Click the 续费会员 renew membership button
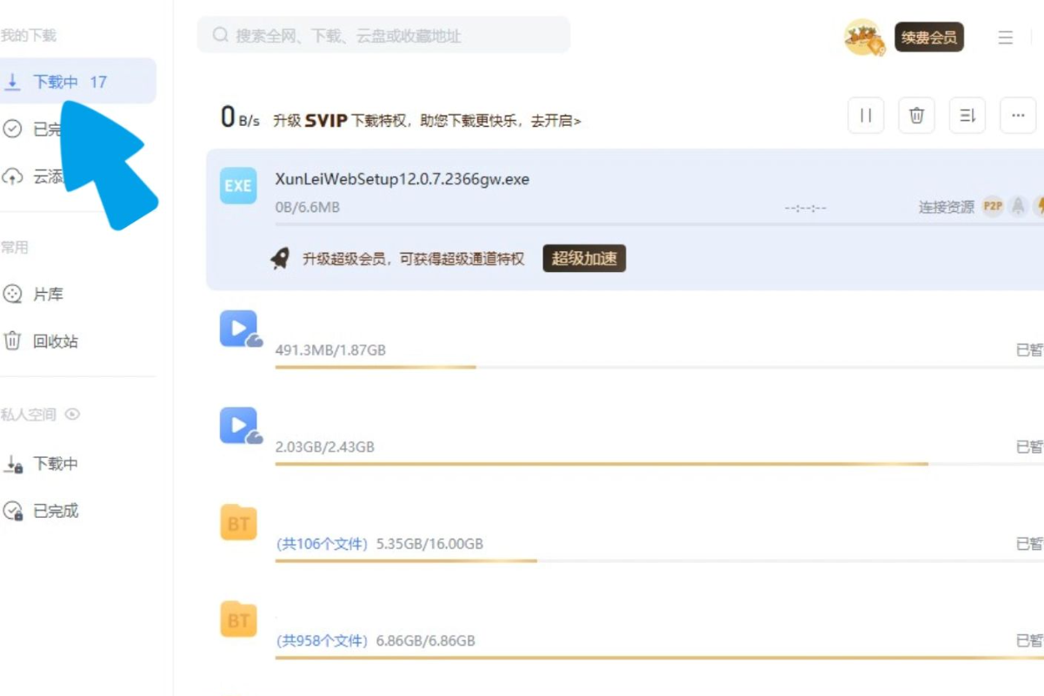1044x696 pixels. click(x=929, y=37)
